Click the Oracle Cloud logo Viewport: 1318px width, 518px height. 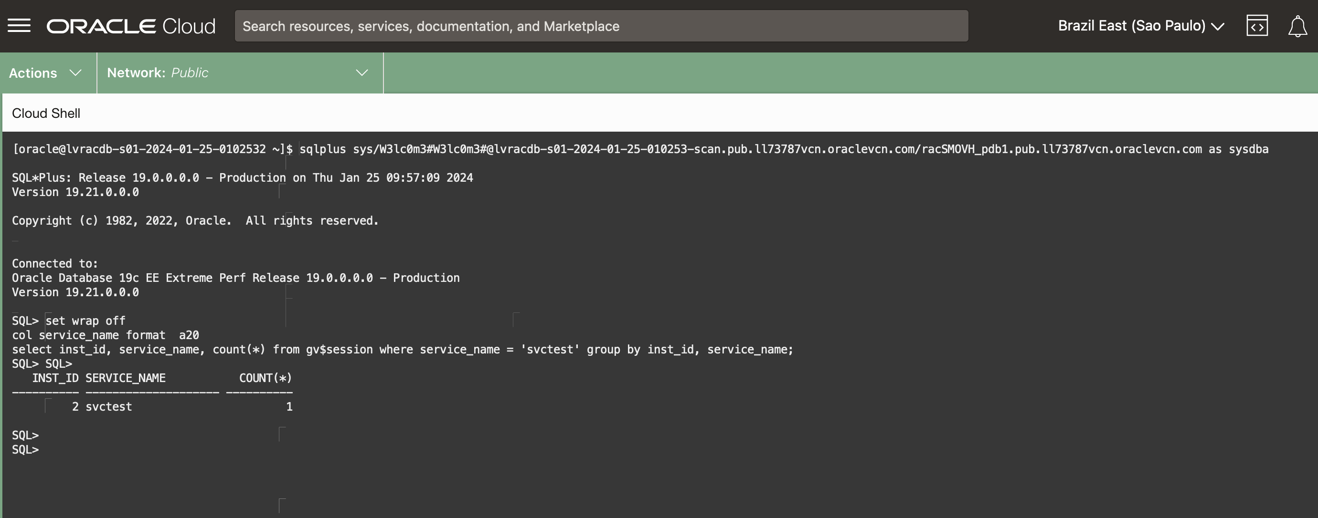pos(131,26)
